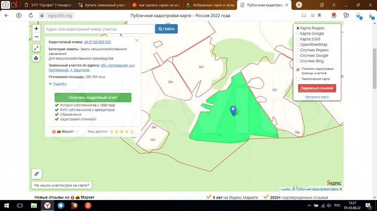Open browser downloads icon

[x=371, y=16]
